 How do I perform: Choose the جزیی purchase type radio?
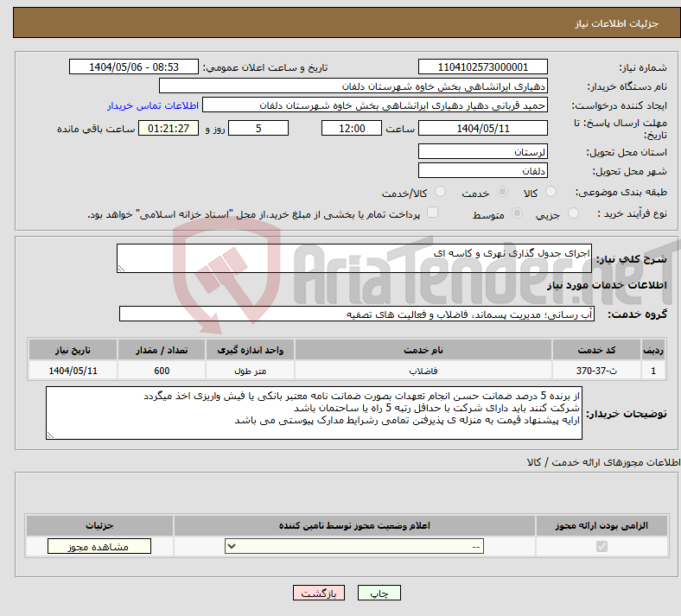[573, 213]
